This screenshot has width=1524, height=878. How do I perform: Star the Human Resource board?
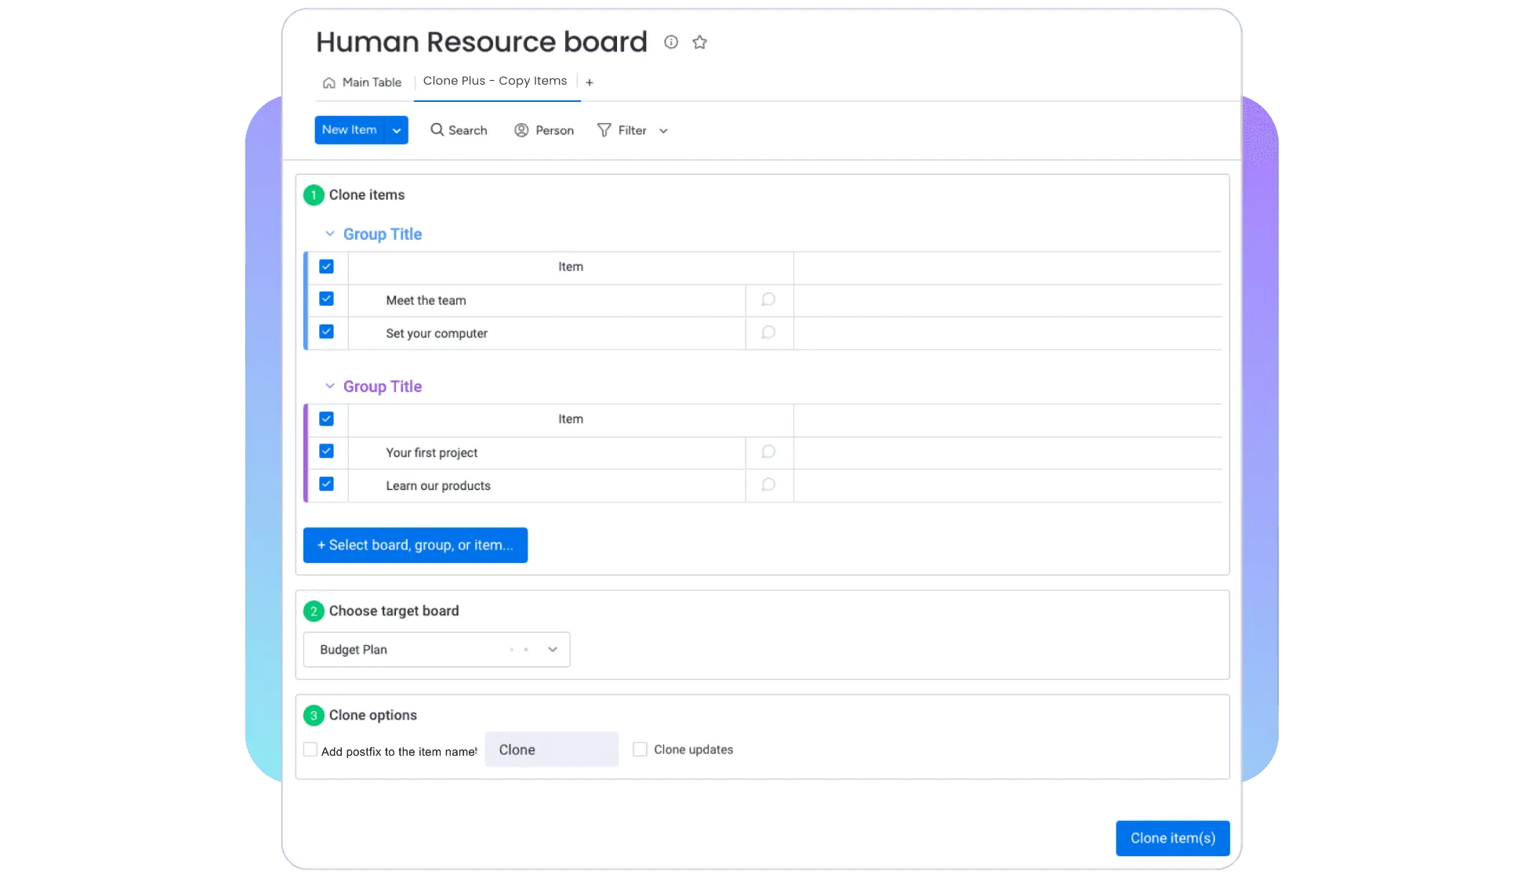tap(700, 42)
